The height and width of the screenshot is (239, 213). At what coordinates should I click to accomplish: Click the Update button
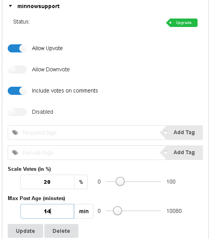pos(25,231)
